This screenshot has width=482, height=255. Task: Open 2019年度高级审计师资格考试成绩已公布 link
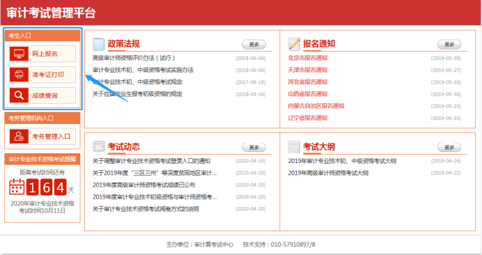(x=144, y=185)
